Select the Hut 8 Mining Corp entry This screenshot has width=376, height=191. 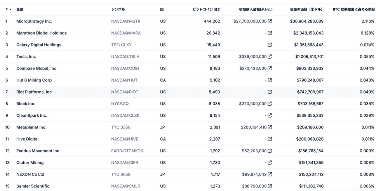(34, 80)
